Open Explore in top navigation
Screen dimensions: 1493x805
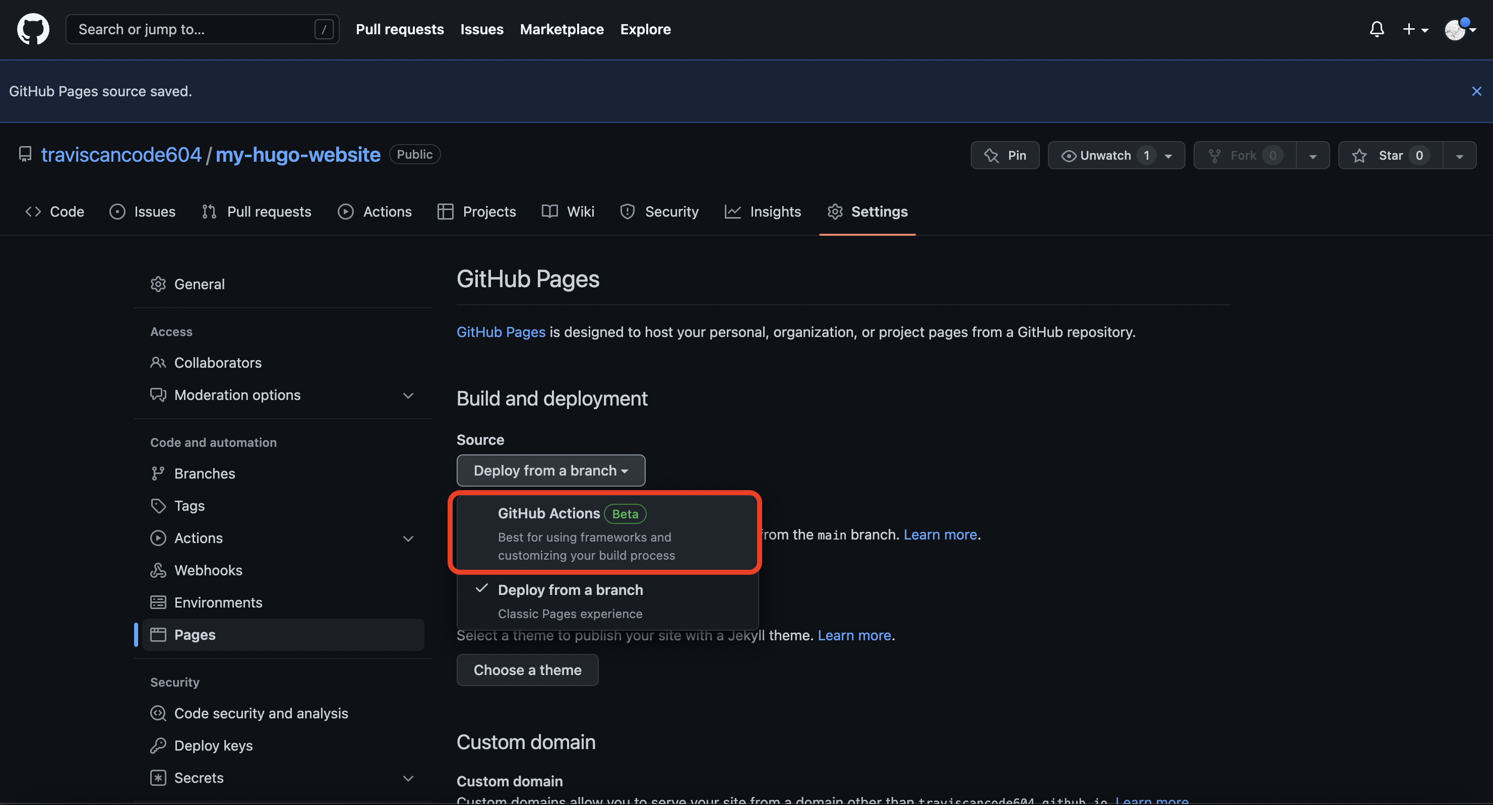click(x=645, y=29)
